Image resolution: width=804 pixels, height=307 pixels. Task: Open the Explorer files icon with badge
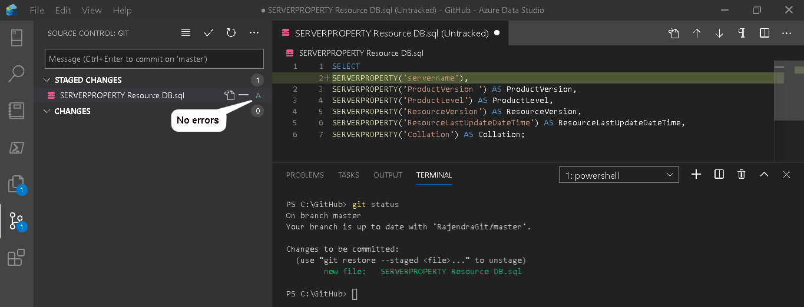[16, 184]
